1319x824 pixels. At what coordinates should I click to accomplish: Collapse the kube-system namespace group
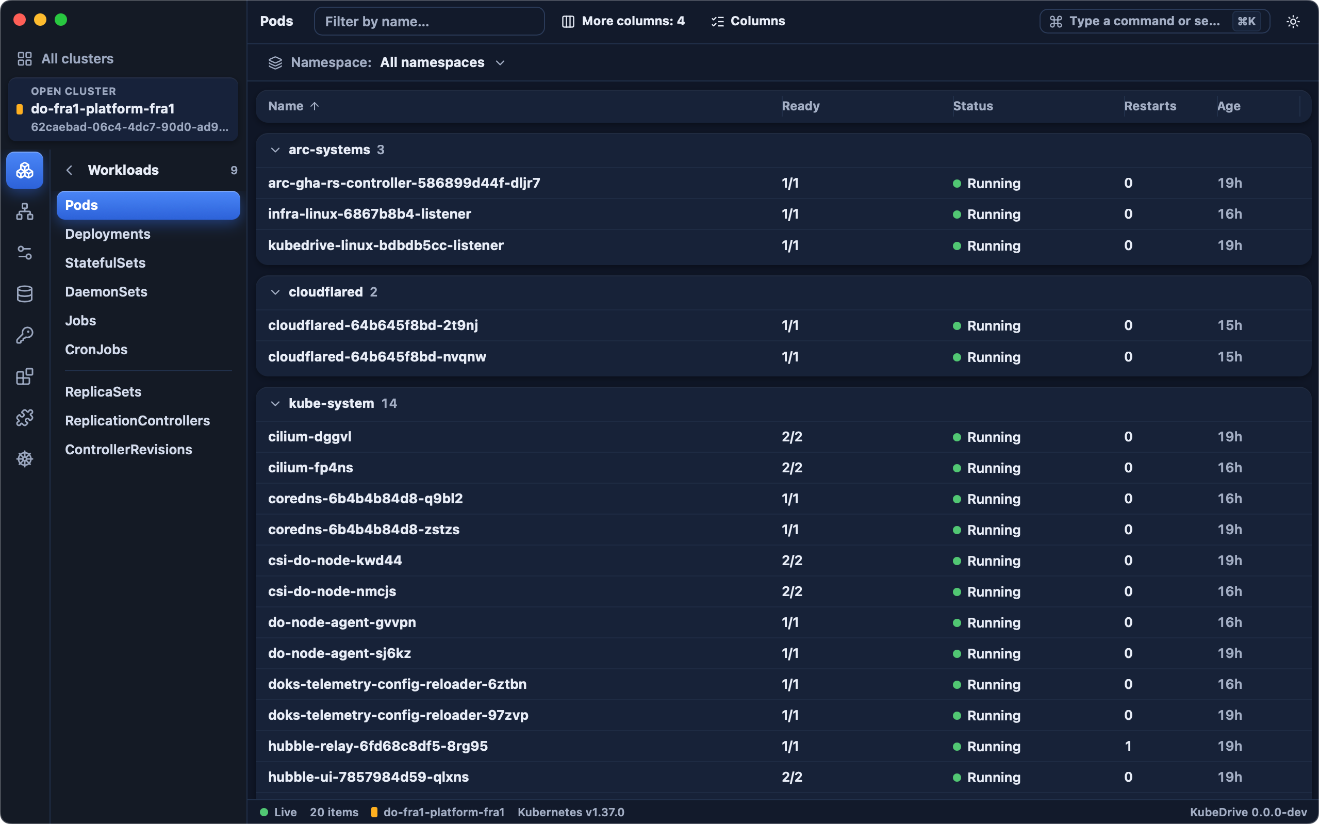tap(275, 404)
